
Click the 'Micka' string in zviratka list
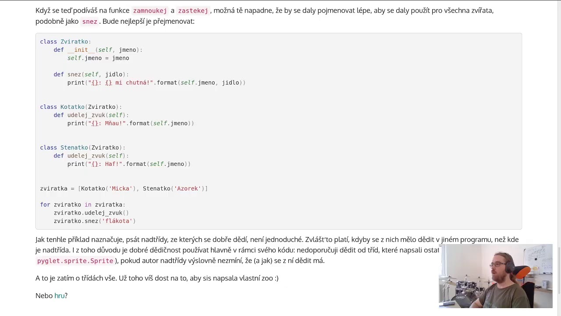tap(122, 189)
